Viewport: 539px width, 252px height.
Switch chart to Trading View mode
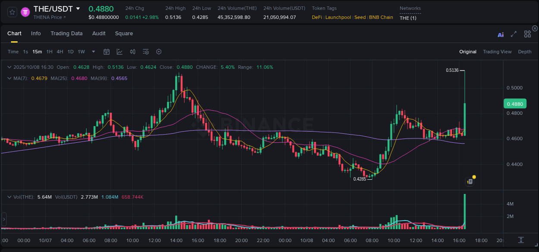point(497,52)
